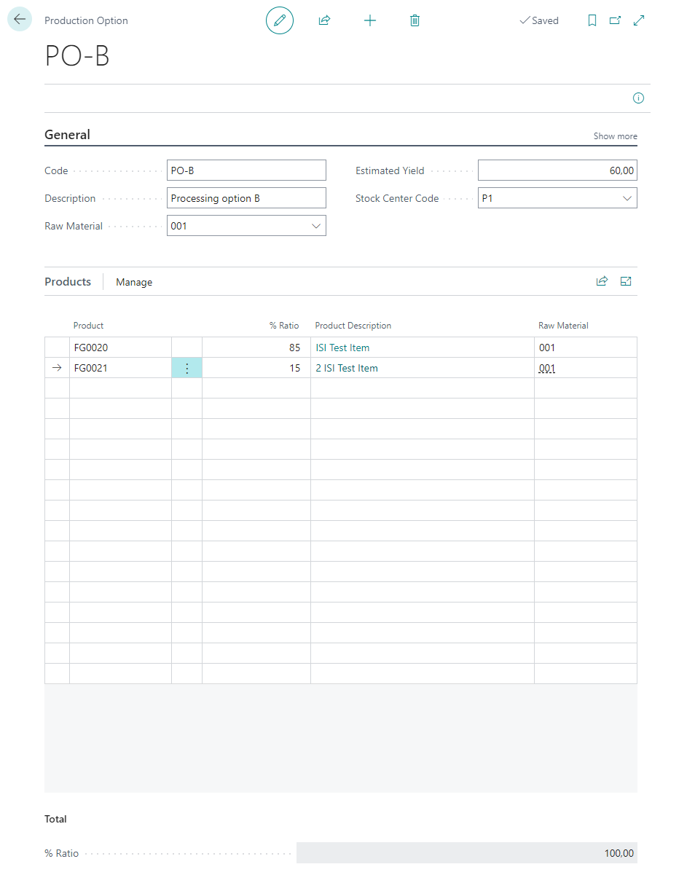Click the back arrow button
Image resolution: width=695 pixels, height=891 pixels.
20,20
